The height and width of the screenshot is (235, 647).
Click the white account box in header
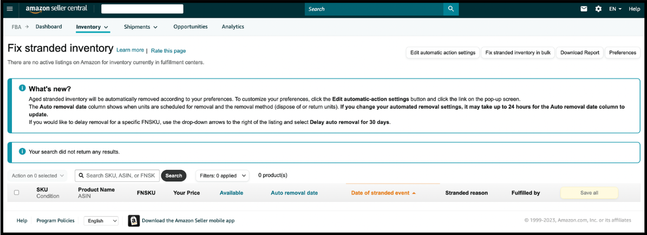(142, 9)
